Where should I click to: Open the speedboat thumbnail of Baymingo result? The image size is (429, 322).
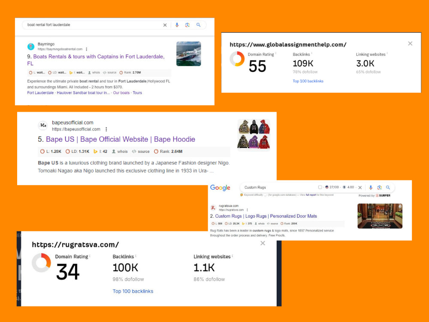click(x=188, y=54)
